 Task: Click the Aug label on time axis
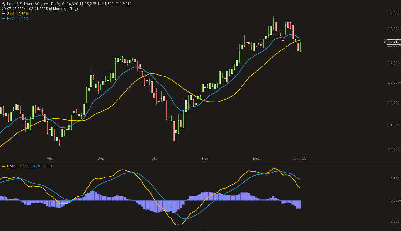(50, 158)
